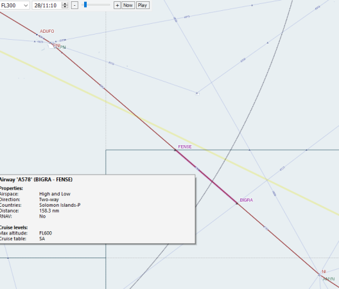This screenshot has width=339, height=289.
Task: Click the PN airport label
Action: point(62,47)
